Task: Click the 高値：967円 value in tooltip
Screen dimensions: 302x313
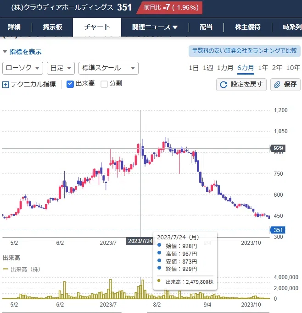Action: (x=181, y=254)
